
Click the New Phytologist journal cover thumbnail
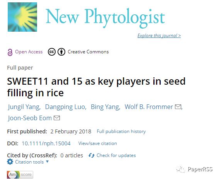(x=22, y=17)
